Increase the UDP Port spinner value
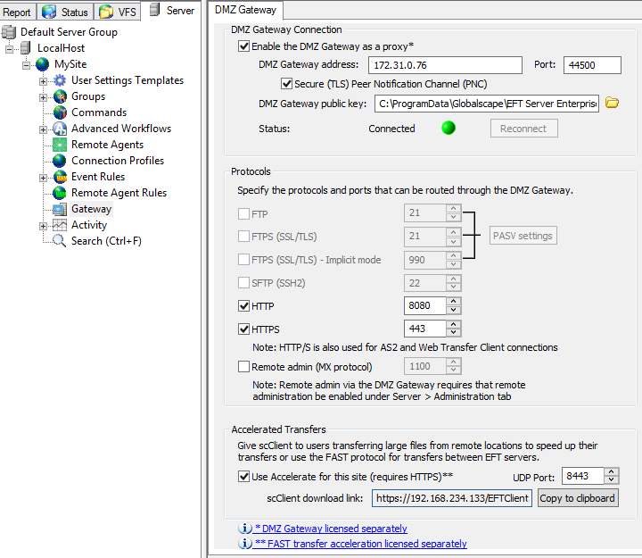The height and width of the screenshot is (558, 642). coord(611,471)
